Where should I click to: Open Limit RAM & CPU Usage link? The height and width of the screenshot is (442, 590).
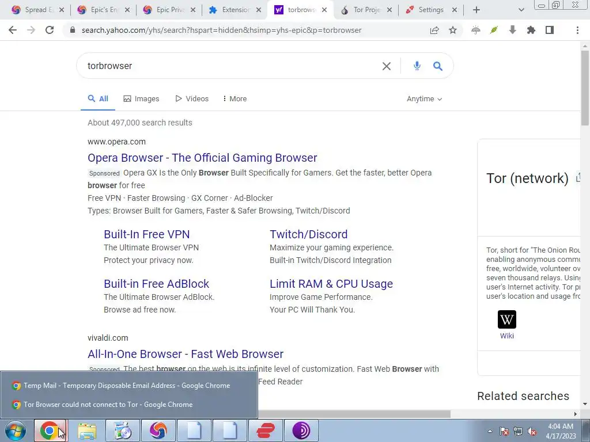(x=331, y=284)
